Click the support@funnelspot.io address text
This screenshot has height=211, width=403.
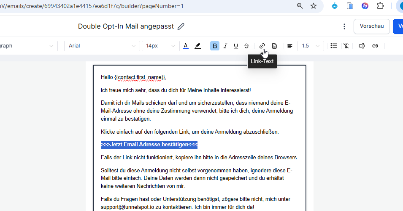click(127, 207)
